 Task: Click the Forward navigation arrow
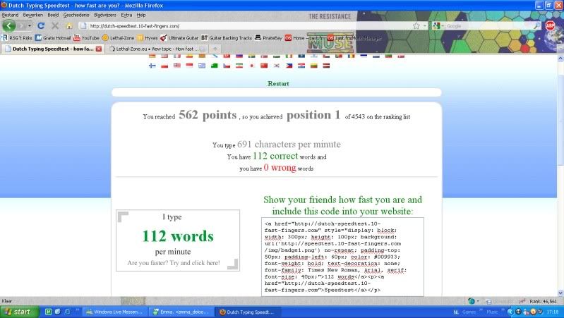click(21, 26)
